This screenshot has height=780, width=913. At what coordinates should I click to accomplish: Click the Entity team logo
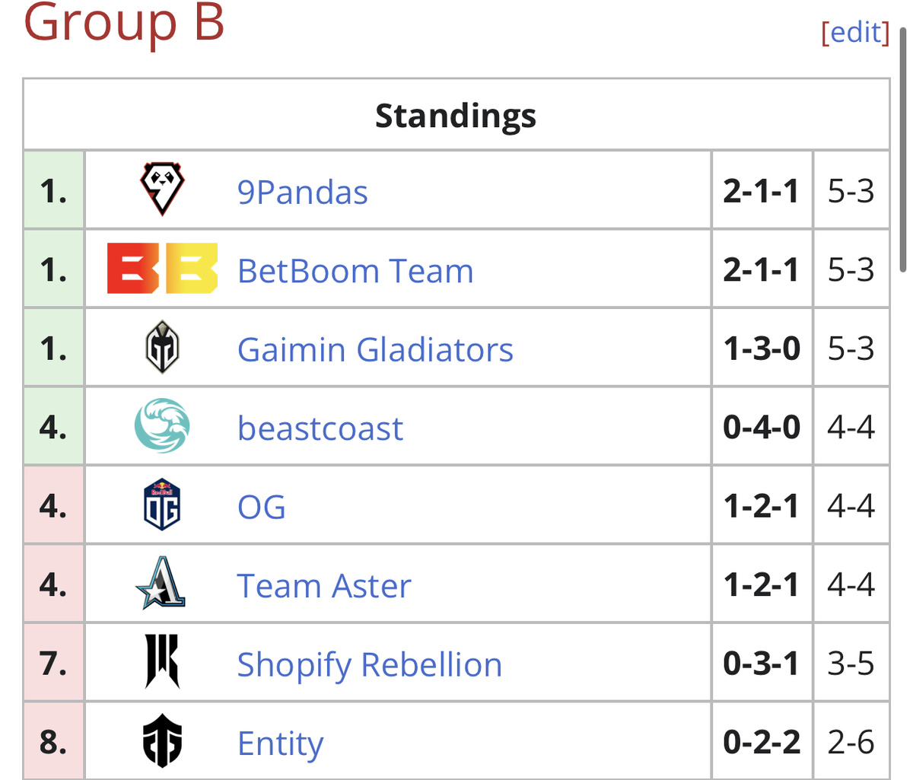click(x=162, y=741)
